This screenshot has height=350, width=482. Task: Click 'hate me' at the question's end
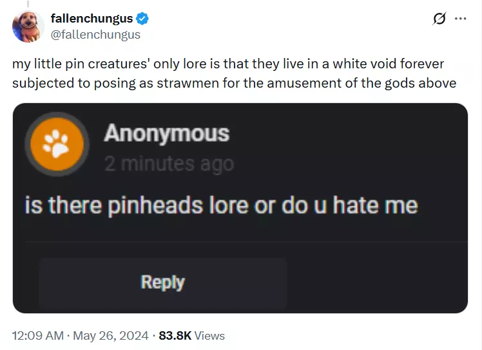(x=375, y=206)
